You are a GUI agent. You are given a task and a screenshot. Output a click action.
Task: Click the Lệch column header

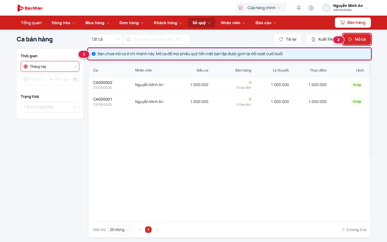(360, 70)
